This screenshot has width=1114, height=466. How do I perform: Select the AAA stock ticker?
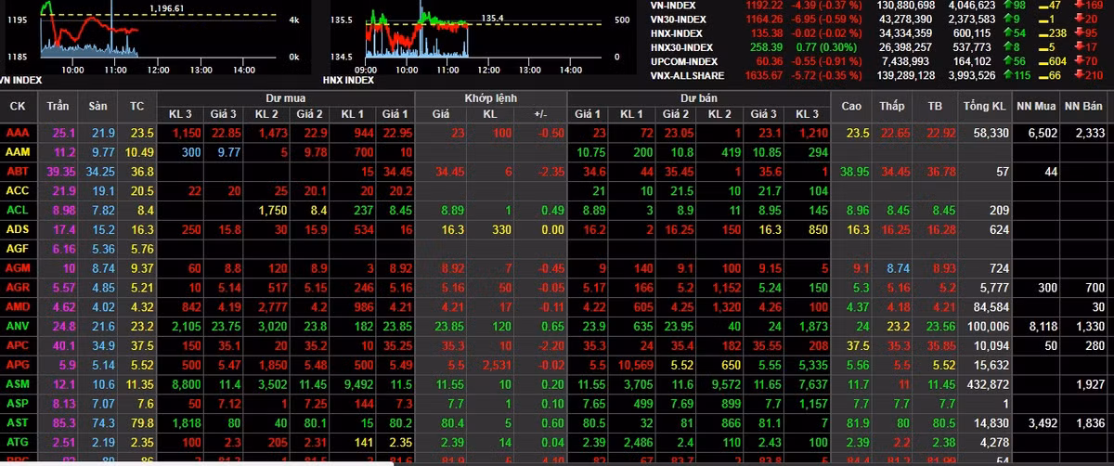click(x=17, y=133)
